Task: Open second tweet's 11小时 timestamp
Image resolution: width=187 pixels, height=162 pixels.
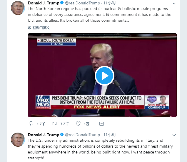Action: [x=109, y=135]
